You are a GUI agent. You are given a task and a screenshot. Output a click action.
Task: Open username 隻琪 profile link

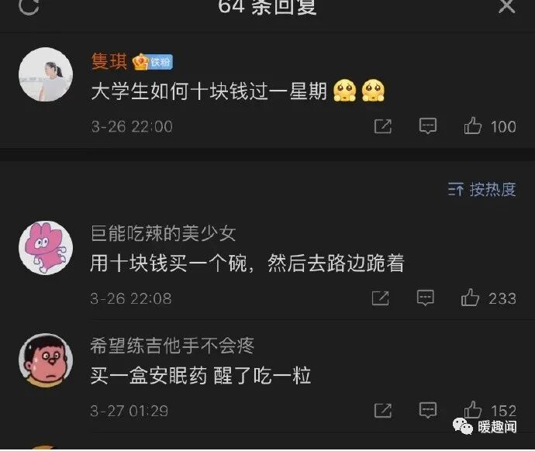click(x=109, y=62)
